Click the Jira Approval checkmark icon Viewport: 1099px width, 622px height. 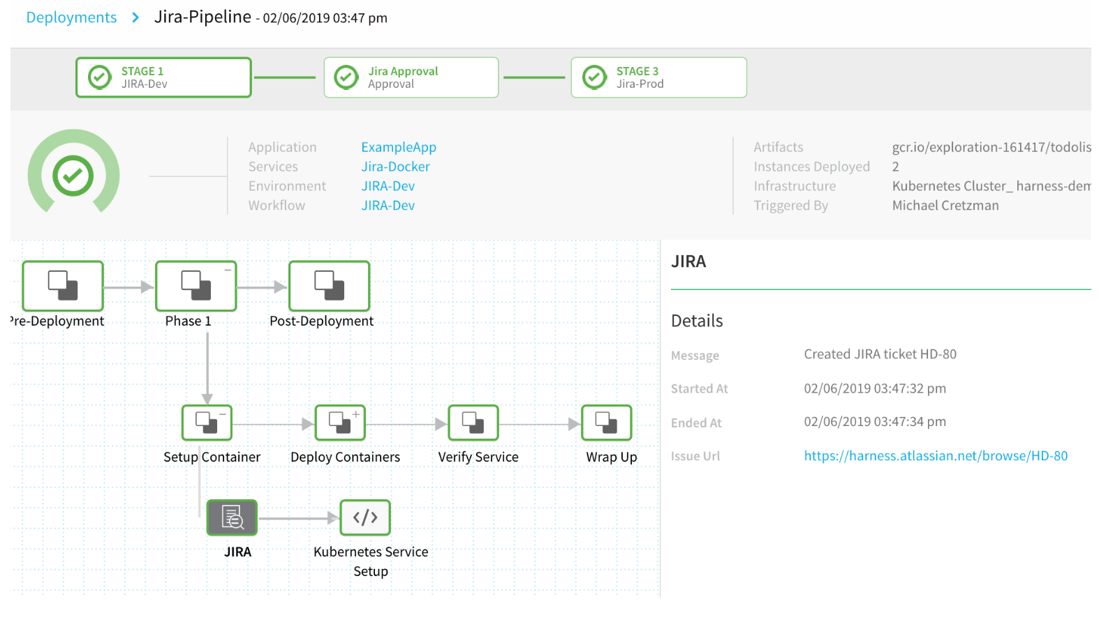click(x=346, y=77)
